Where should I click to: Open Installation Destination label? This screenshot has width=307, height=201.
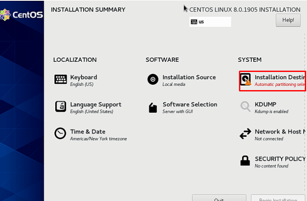pyautogui.click(x=280, y=77)
